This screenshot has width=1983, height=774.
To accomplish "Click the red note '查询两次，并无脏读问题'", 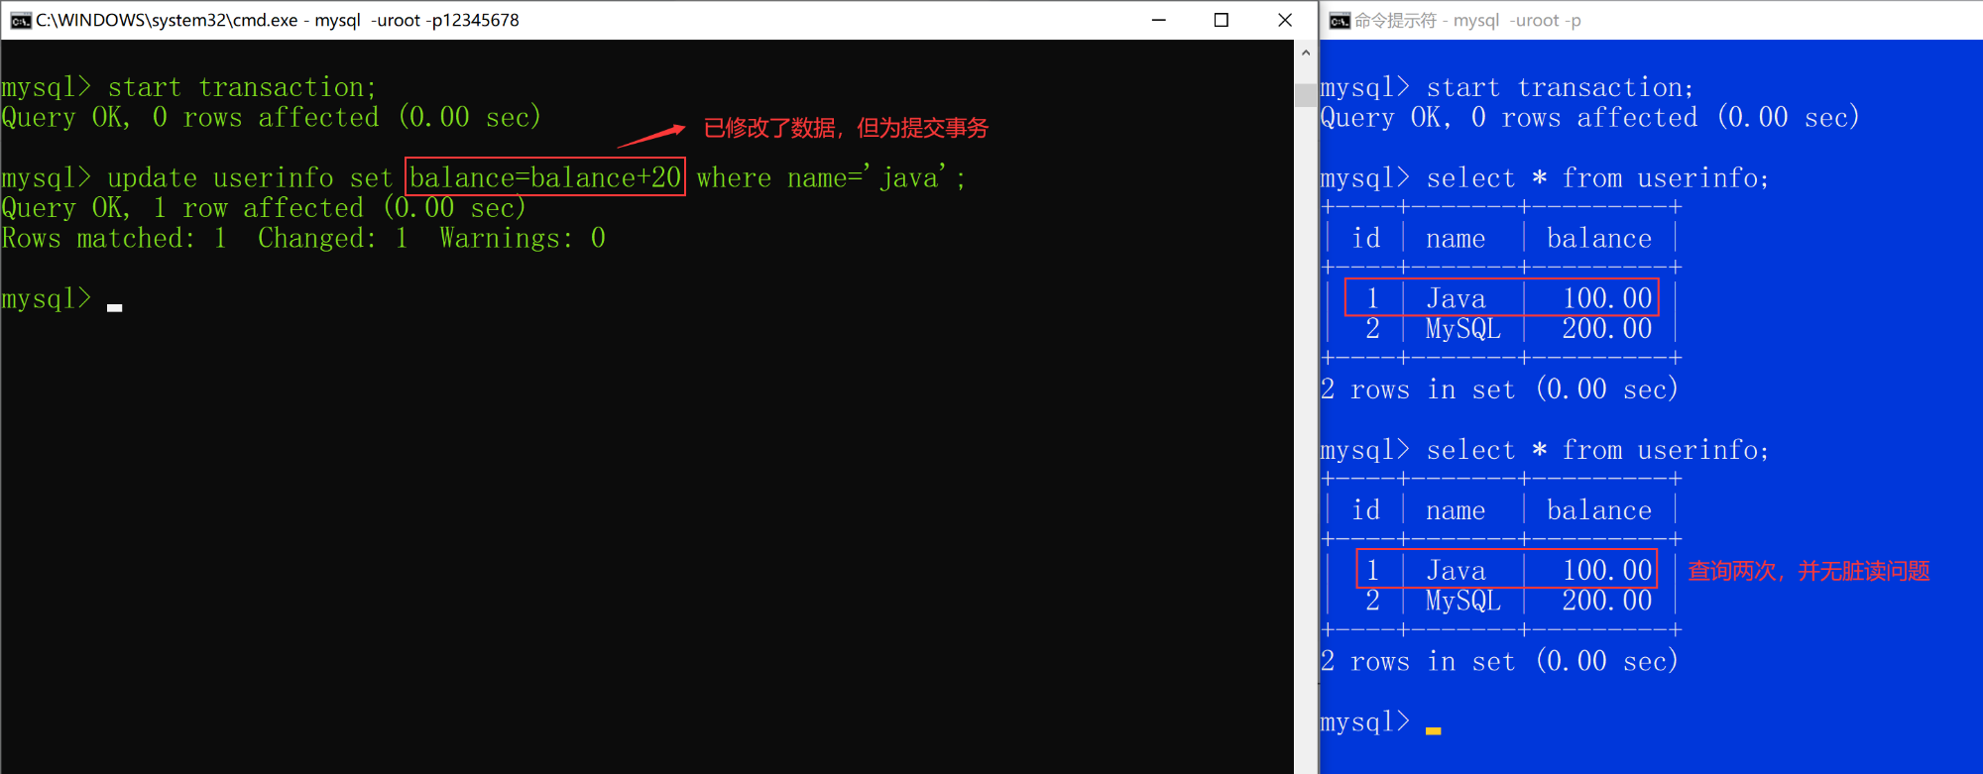I will pyautogui.click(x=1808, y=571).
